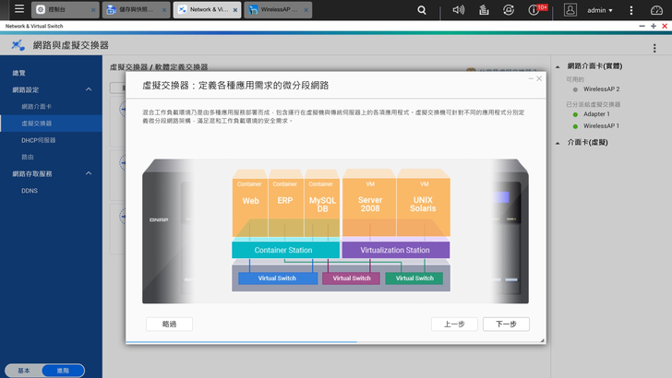
Task: Collapse the 網路介面卡(實體) panel section
Action: 558,66
